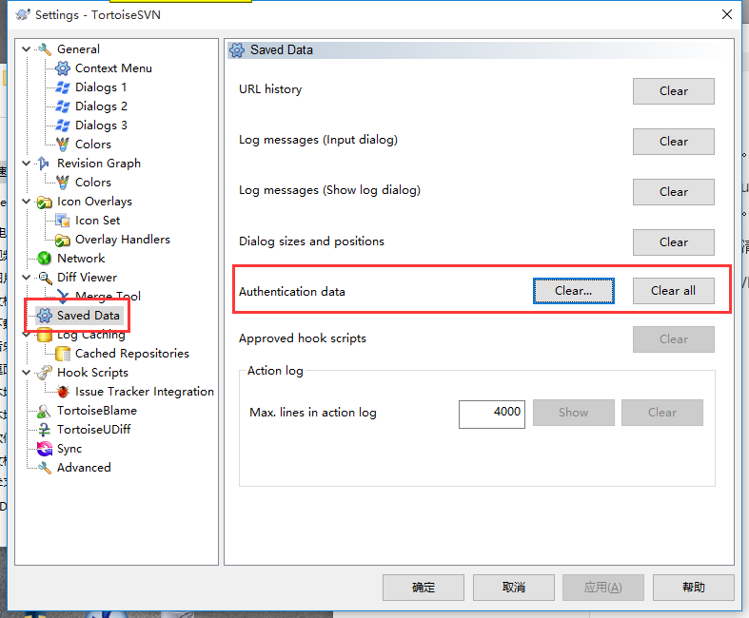Collapse the Hook Scripts node
749x618 pixels.
pyautogui.click(x=27, y=373)
